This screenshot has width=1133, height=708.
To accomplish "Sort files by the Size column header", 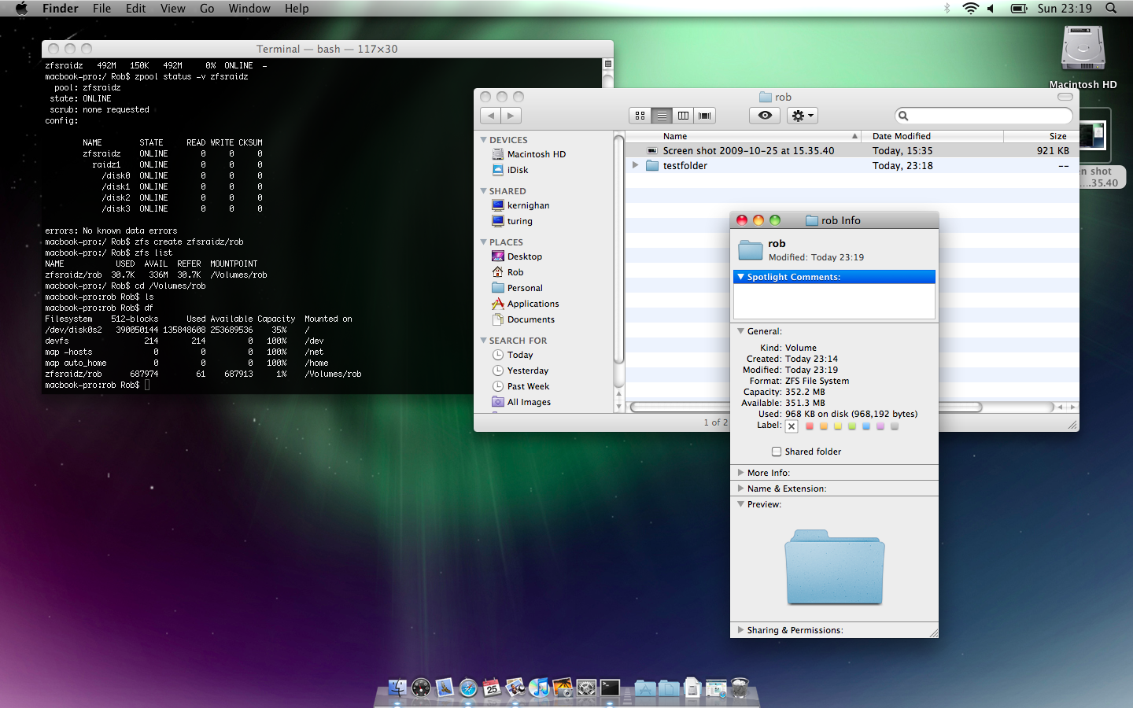I will coord(1041,136).
